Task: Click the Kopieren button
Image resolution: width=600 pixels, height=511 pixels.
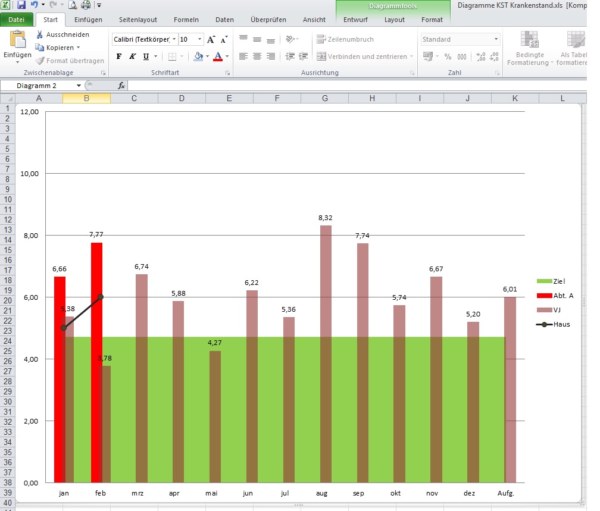Action: tap(57, 48)
